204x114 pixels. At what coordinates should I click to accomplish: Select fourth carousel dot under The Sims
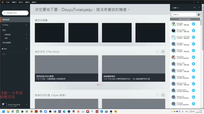coord(103,85)
